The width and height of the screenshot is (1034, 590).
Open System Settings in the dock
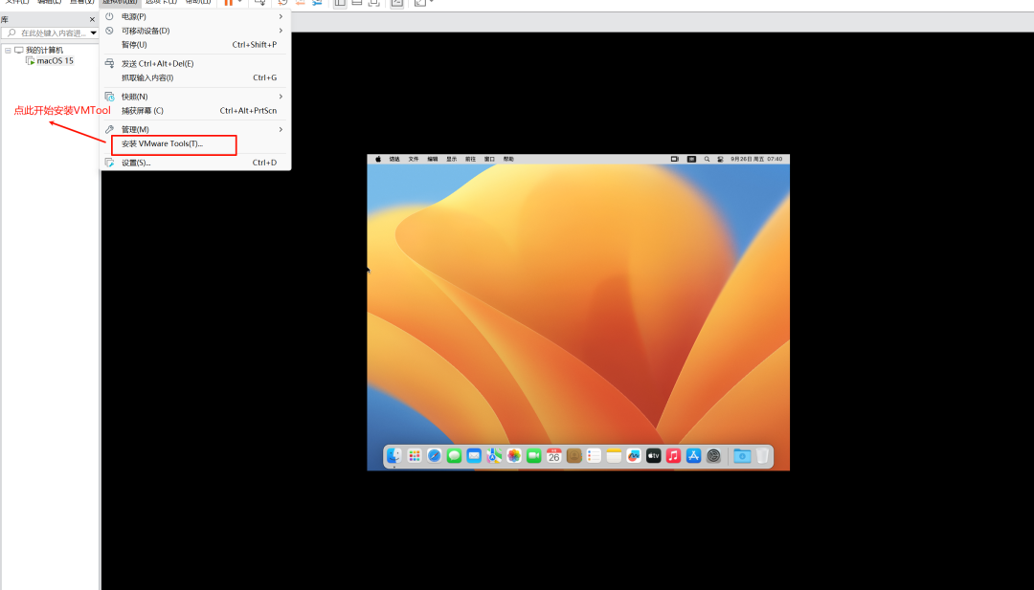click(x=713, y=456)
